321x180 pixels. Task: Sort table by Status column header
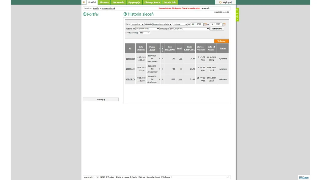click(223, 48)
